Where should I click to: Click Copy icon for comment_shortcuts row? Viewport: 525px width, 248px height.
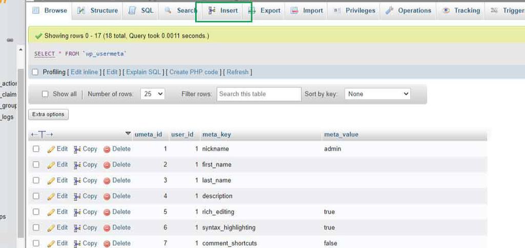(x=77, y=244)
